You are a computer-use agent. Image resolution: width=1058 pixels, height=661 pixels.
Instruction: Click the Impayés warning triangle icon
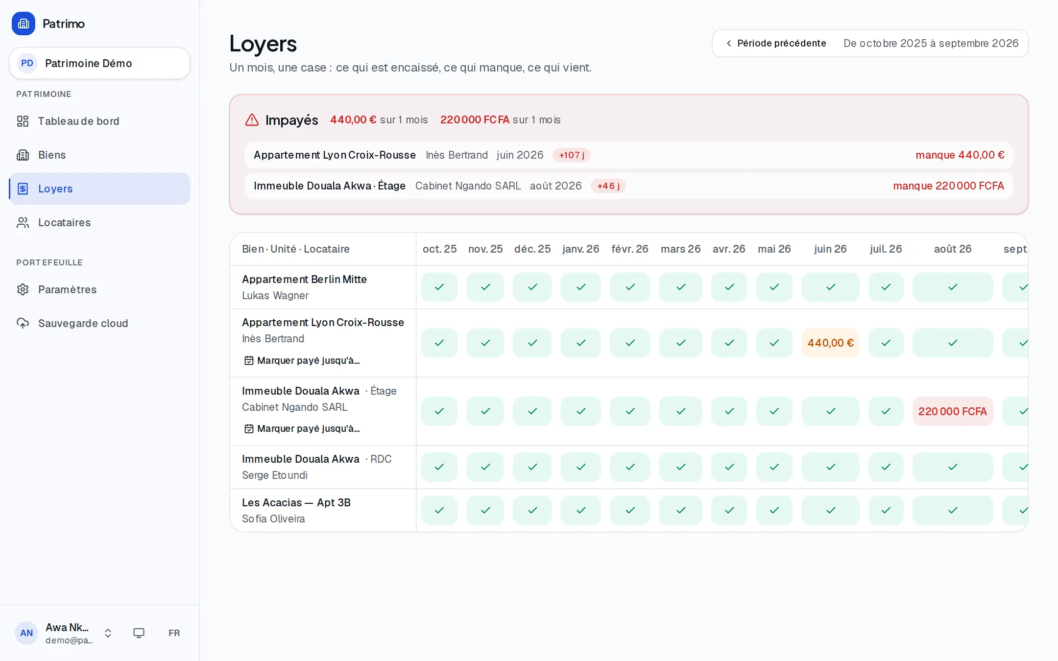(x=252, y=120)
